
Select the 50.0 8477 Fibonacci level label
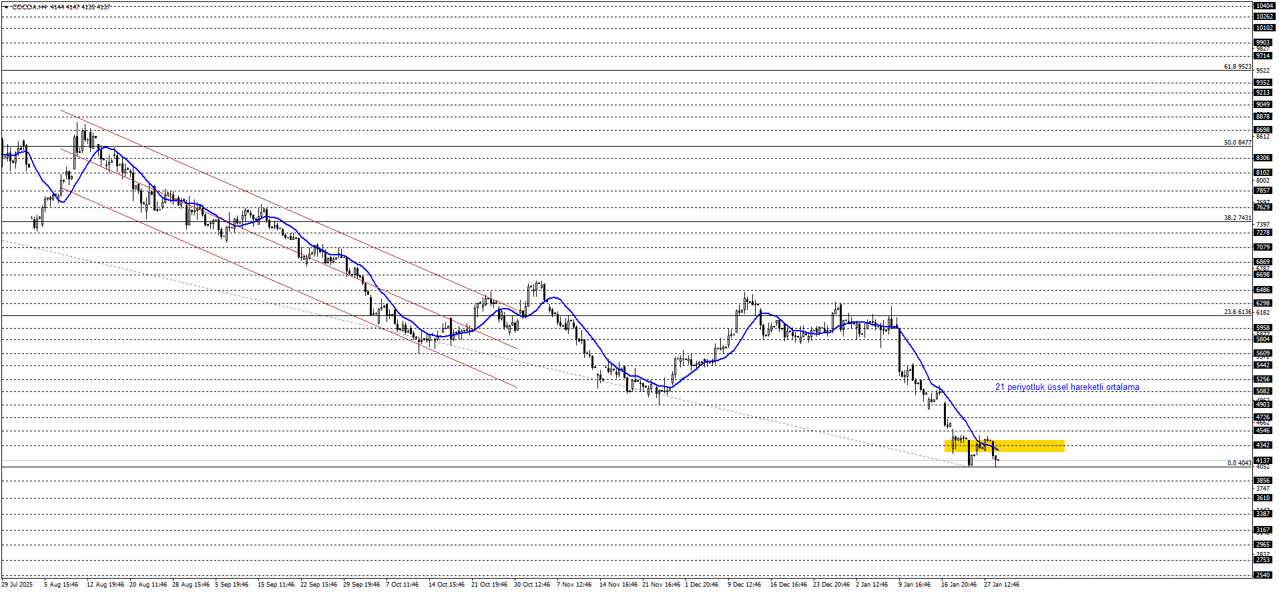[x=1237, y=143]
